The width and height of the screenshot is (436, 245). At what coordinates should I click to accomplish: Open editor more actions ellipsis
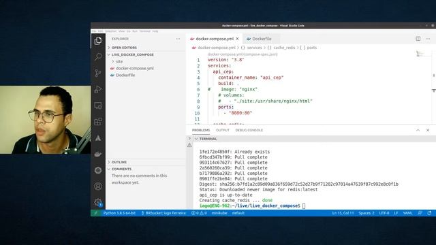coord(428,39)
